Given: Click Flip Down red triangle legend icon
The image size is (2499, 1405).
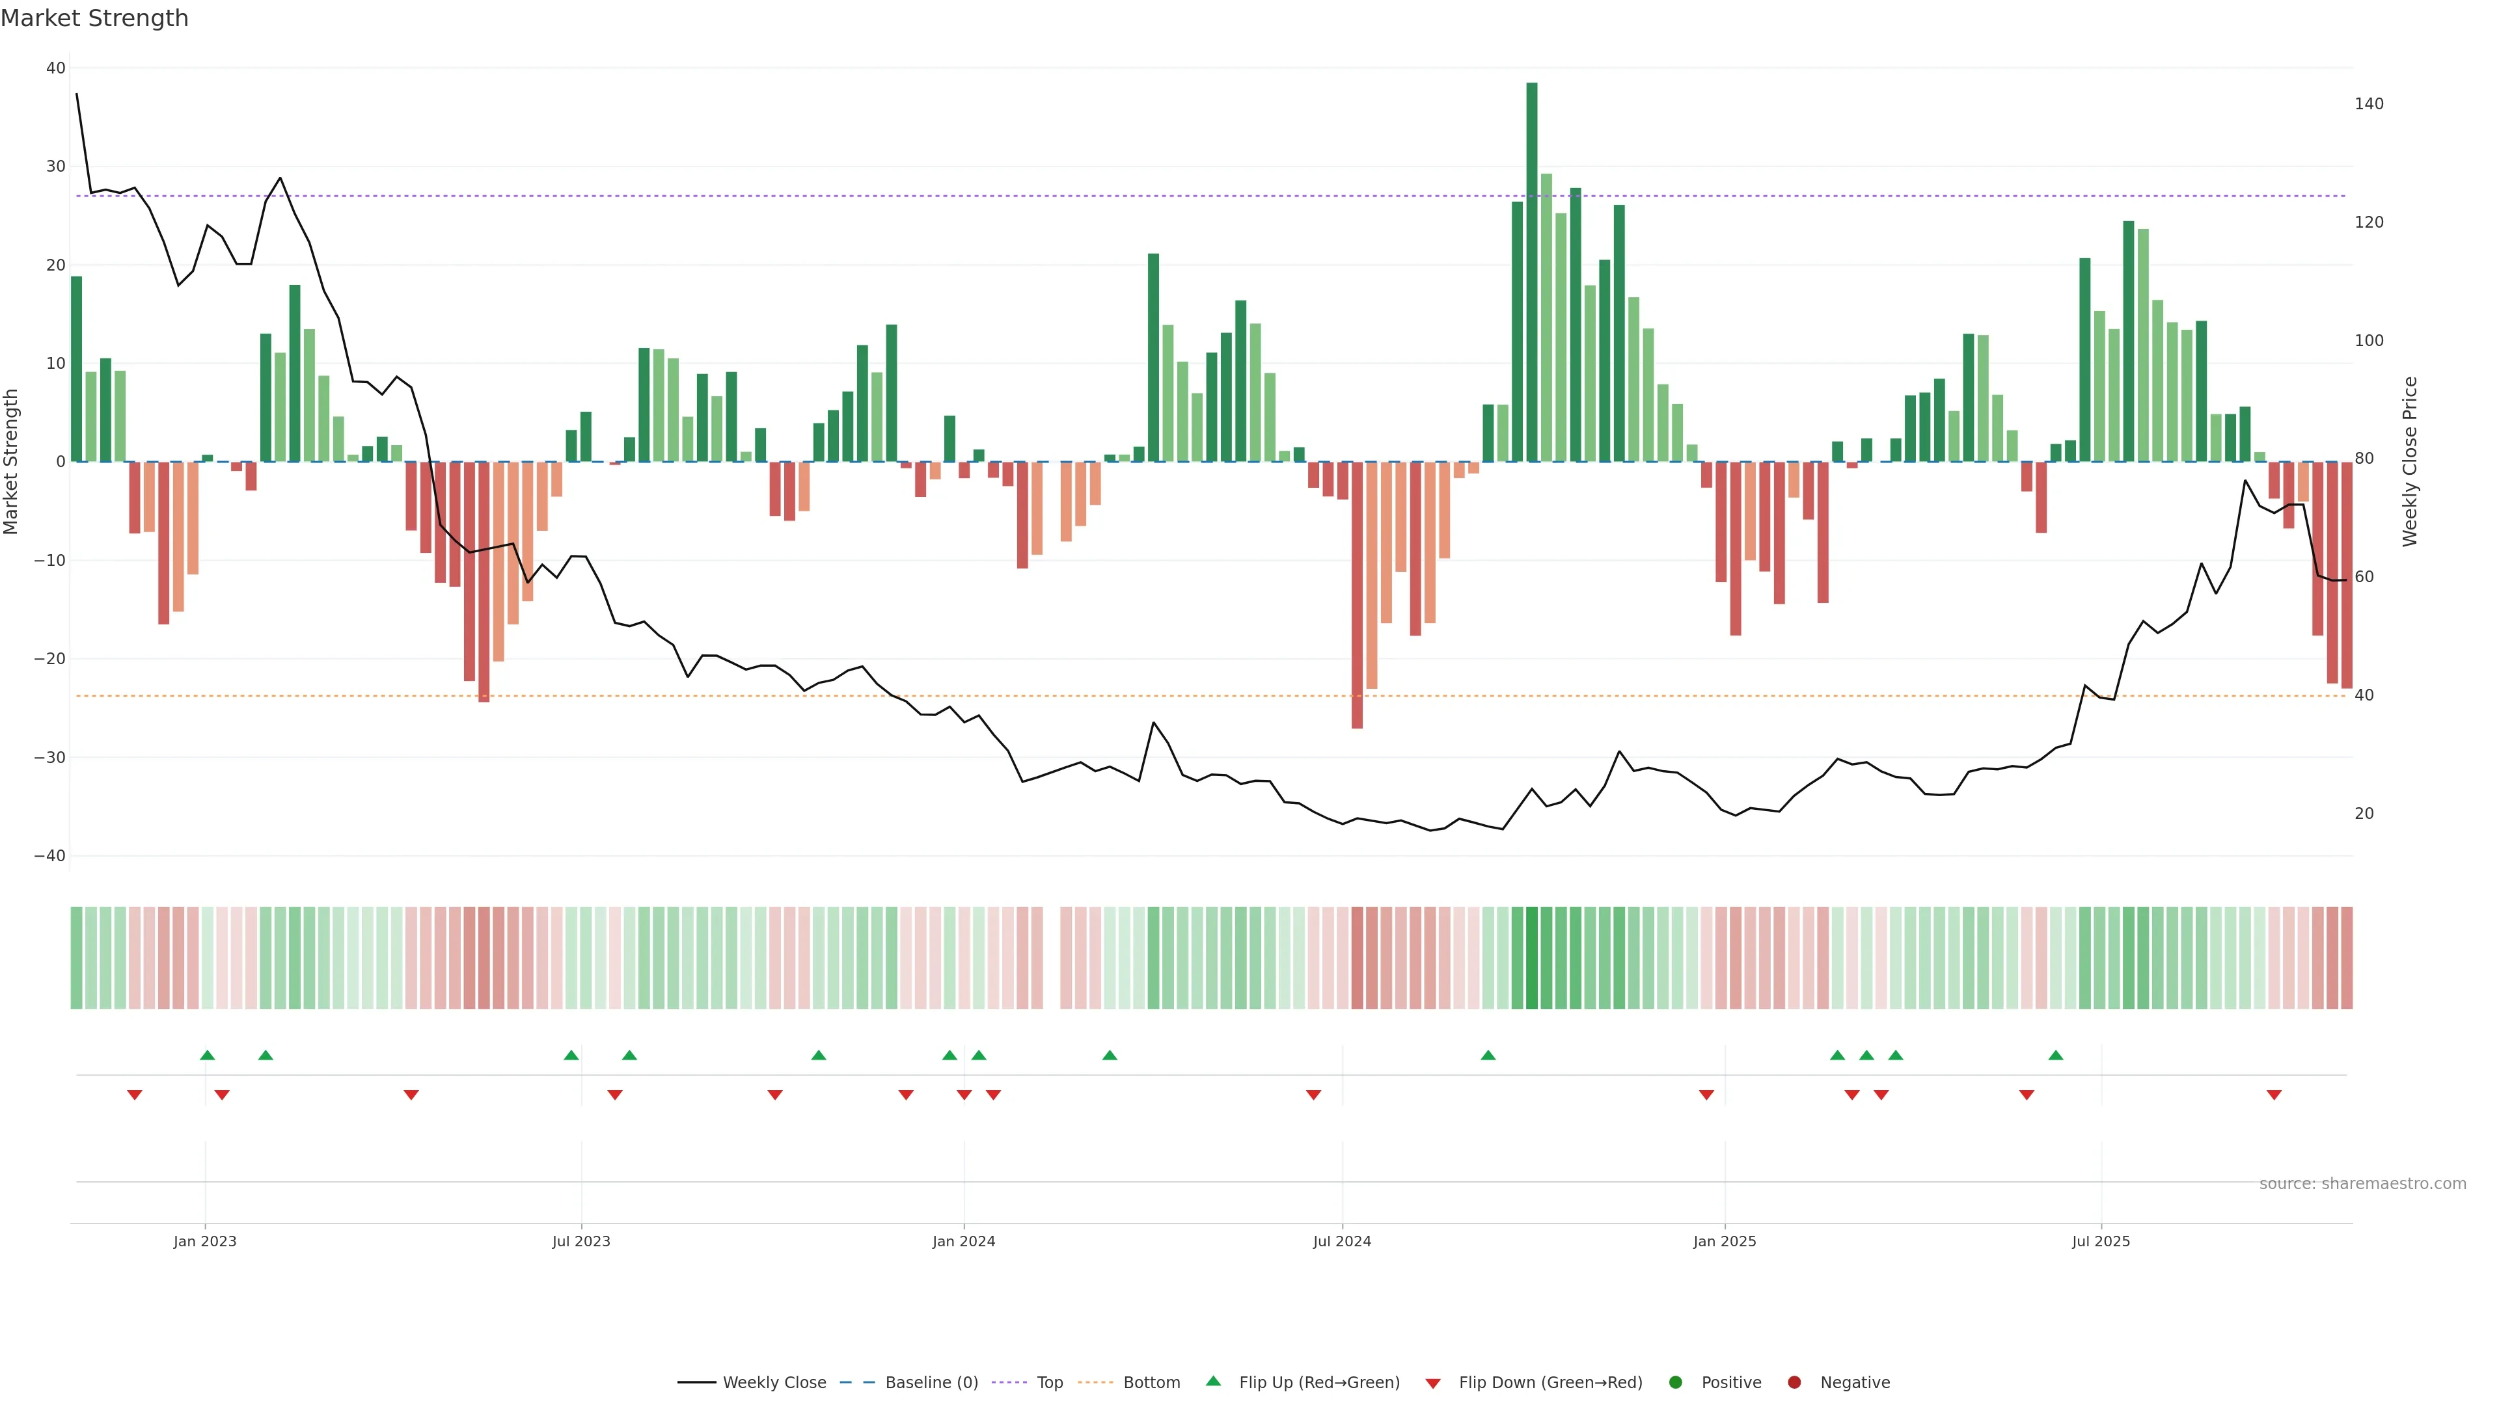Looking at the screenshot, I should (1433, 1383).
